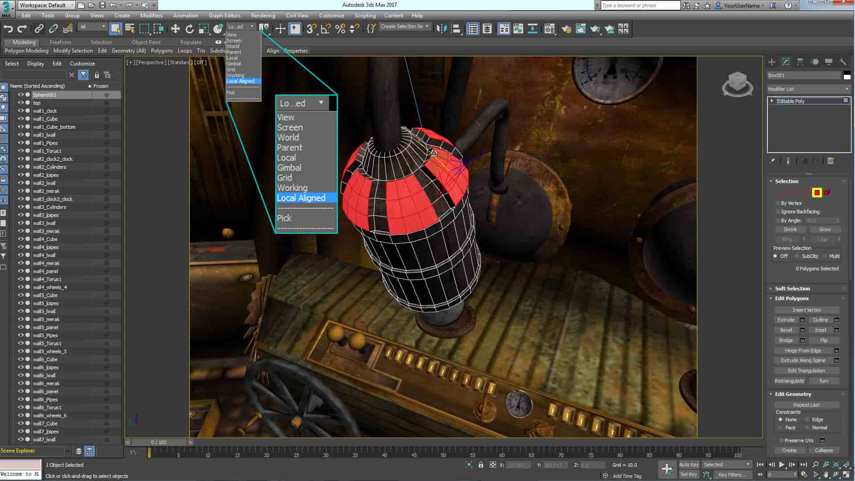855x481 pixels.
Task: Toggle the Angle Snap icon
Action: tap(325, 29)
